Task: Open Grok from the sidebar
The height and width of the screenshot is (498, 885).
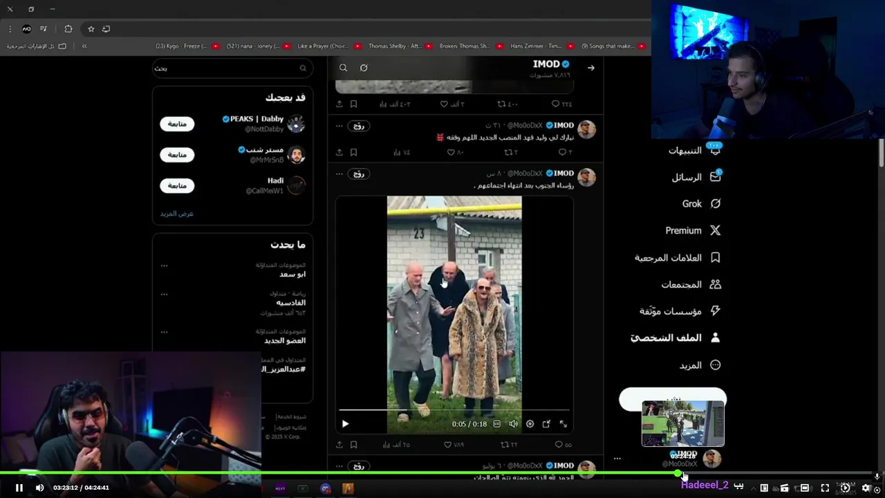Action: click(x=701, y=203)
